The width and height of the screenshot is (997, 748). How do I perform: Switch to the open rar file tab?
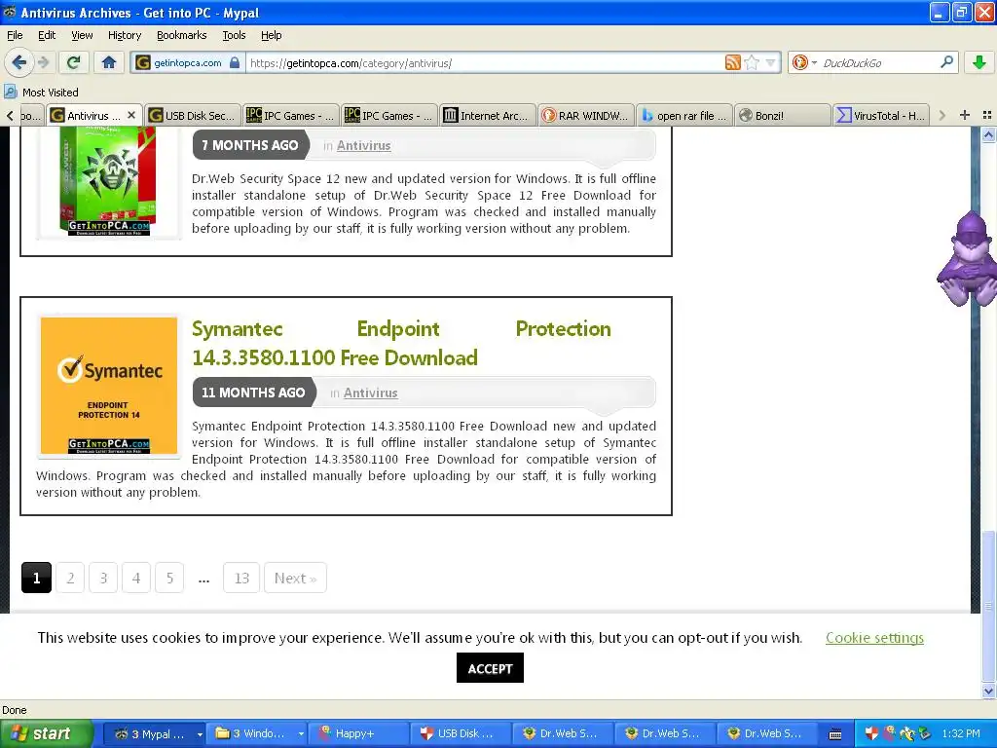[x=684, y=115]
